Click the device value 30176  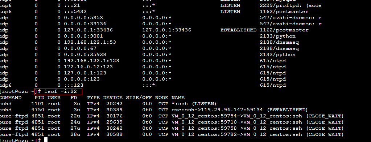(x=114, y=116)
